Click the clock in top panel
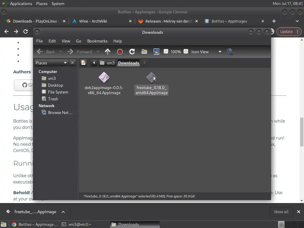This screenshot has height=228, width=304. 287,4
